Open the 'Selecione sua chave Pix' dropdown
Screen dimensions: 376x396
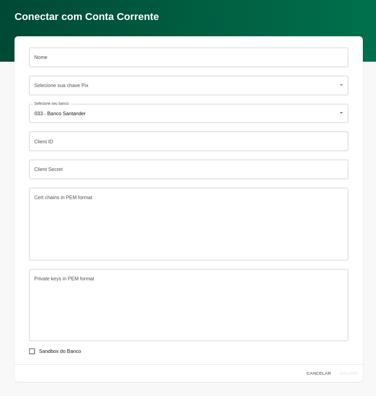tap(181, 85)
